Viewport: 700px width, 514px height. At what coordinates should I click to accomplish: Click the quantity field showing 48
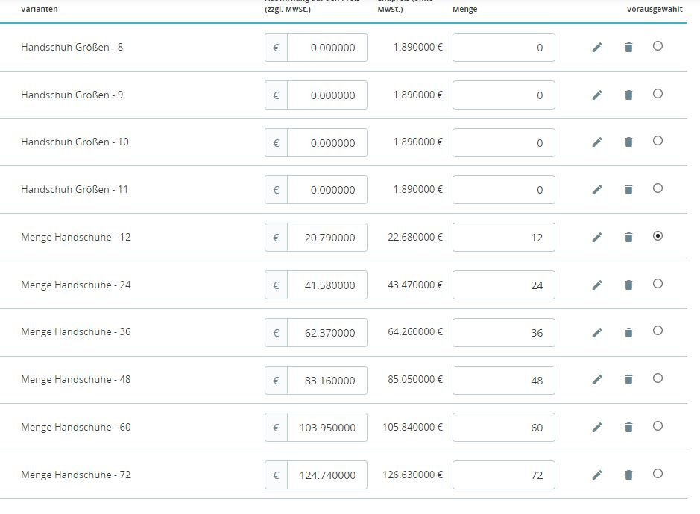[x=504, y=381]
